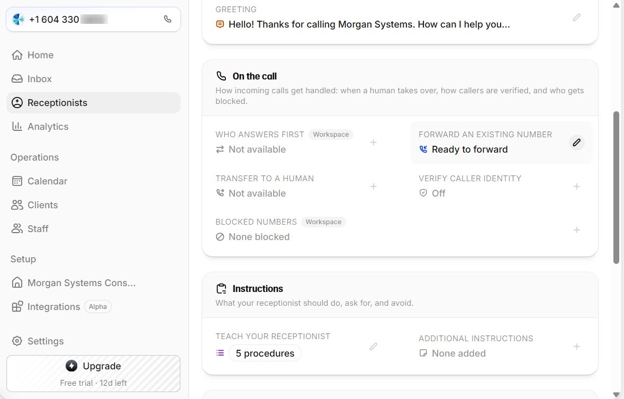
Task: Click the Receptionists face icon
Action: pyautogui.click(x=17, y=103)
